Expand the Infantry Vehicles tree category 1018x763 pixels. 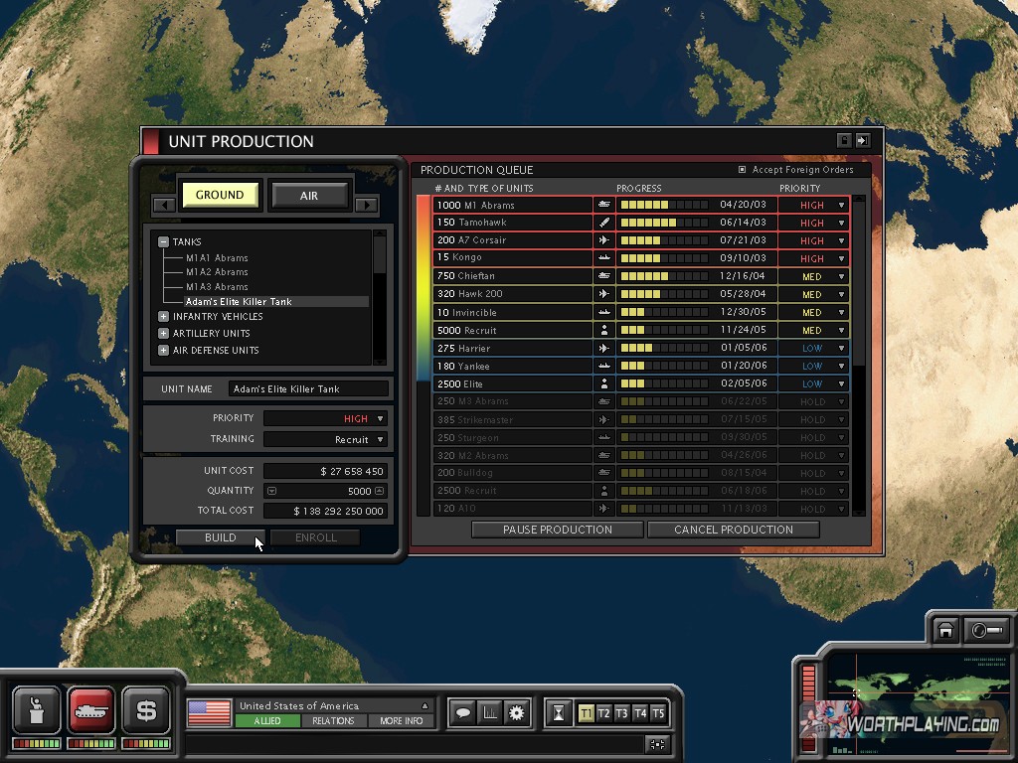pos(163,317)
